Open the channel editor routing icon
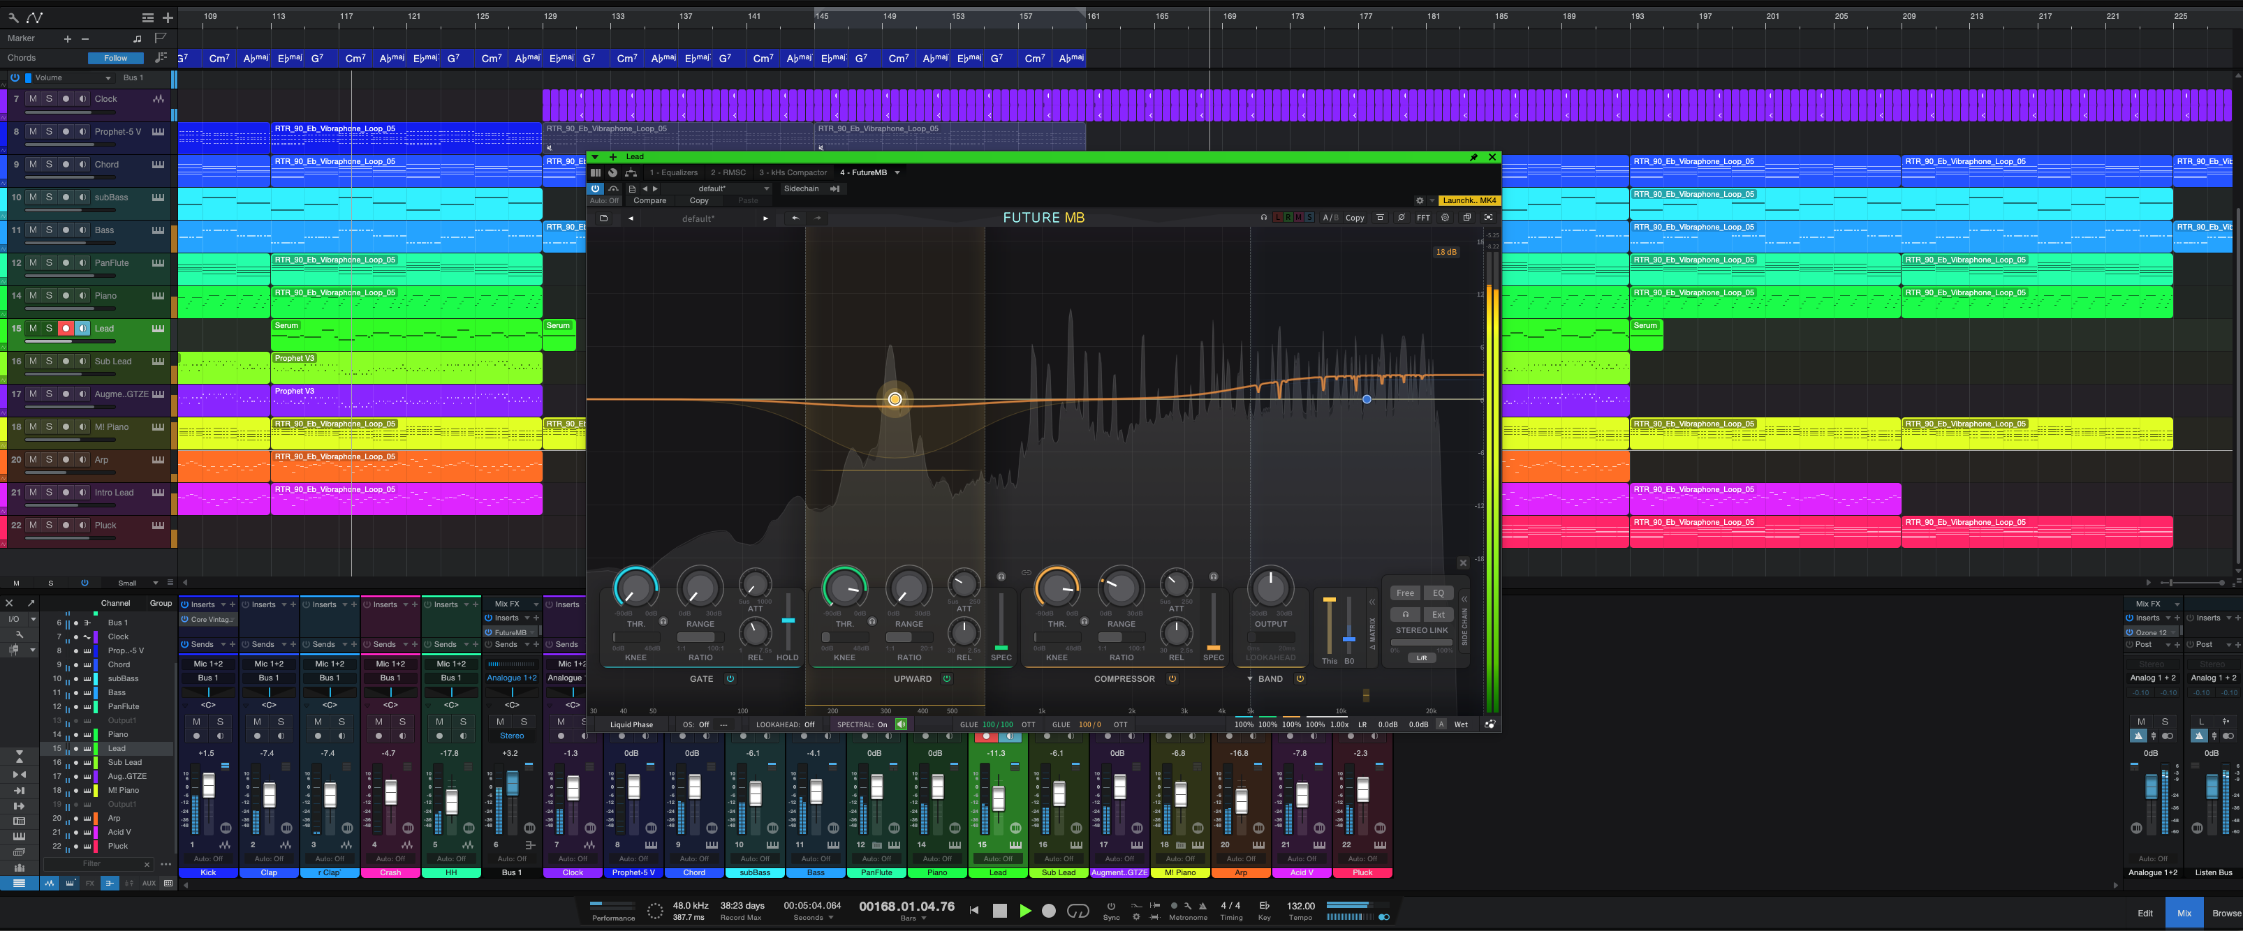The height and width of the screenshot is (931, 2243). 631,172
